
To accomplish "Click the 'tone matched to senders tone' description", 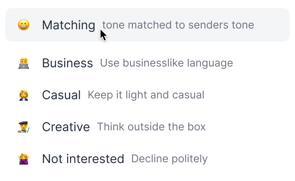I will click(178, 25).
